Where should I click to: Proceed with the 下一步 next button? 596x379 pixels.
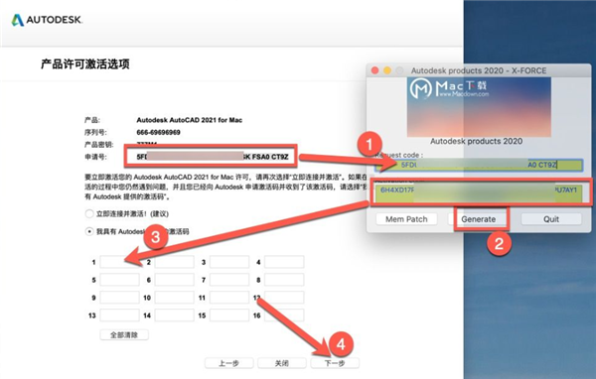tap(335, 363)
